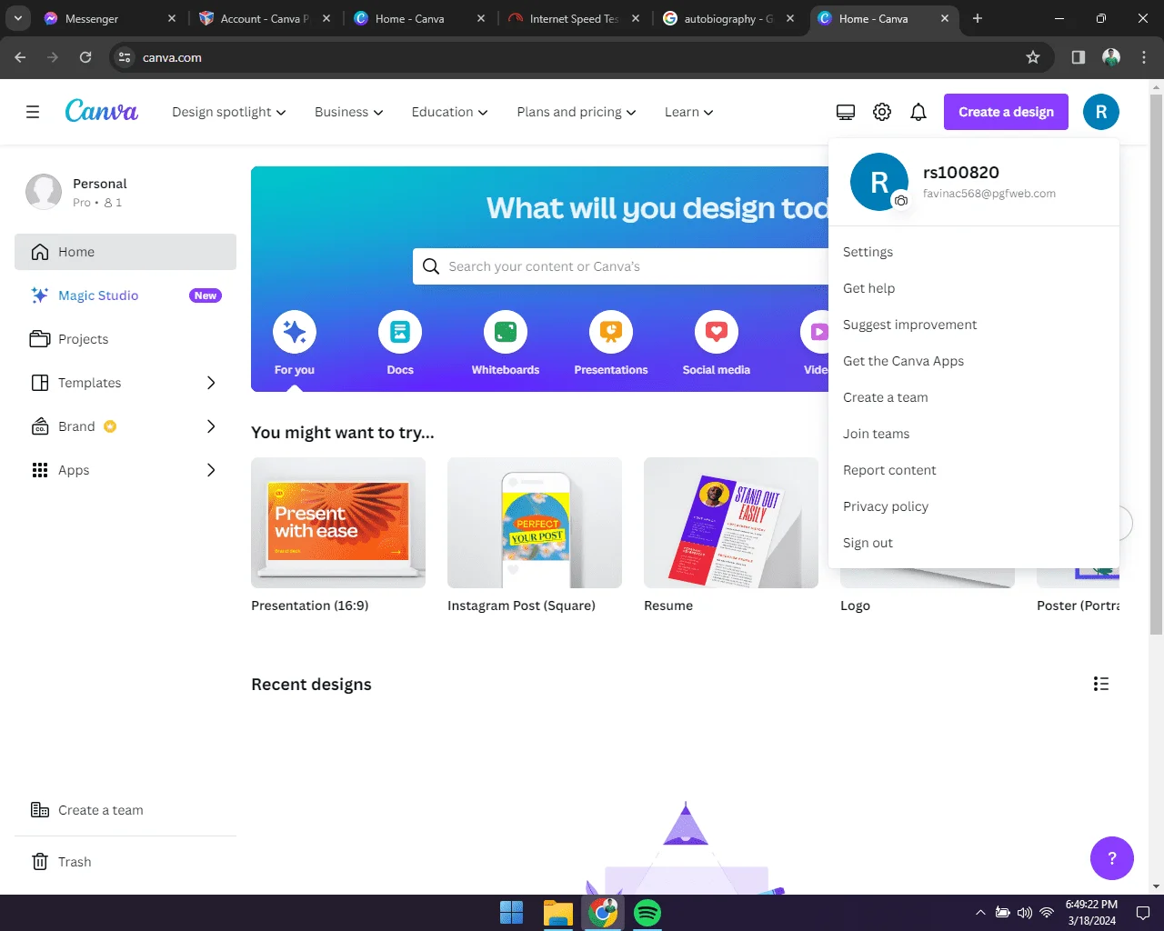Image resolution: width=1164 pixels, height=931 pixels.
Task: Click the search magnifier icon
Action: [431, 266]
